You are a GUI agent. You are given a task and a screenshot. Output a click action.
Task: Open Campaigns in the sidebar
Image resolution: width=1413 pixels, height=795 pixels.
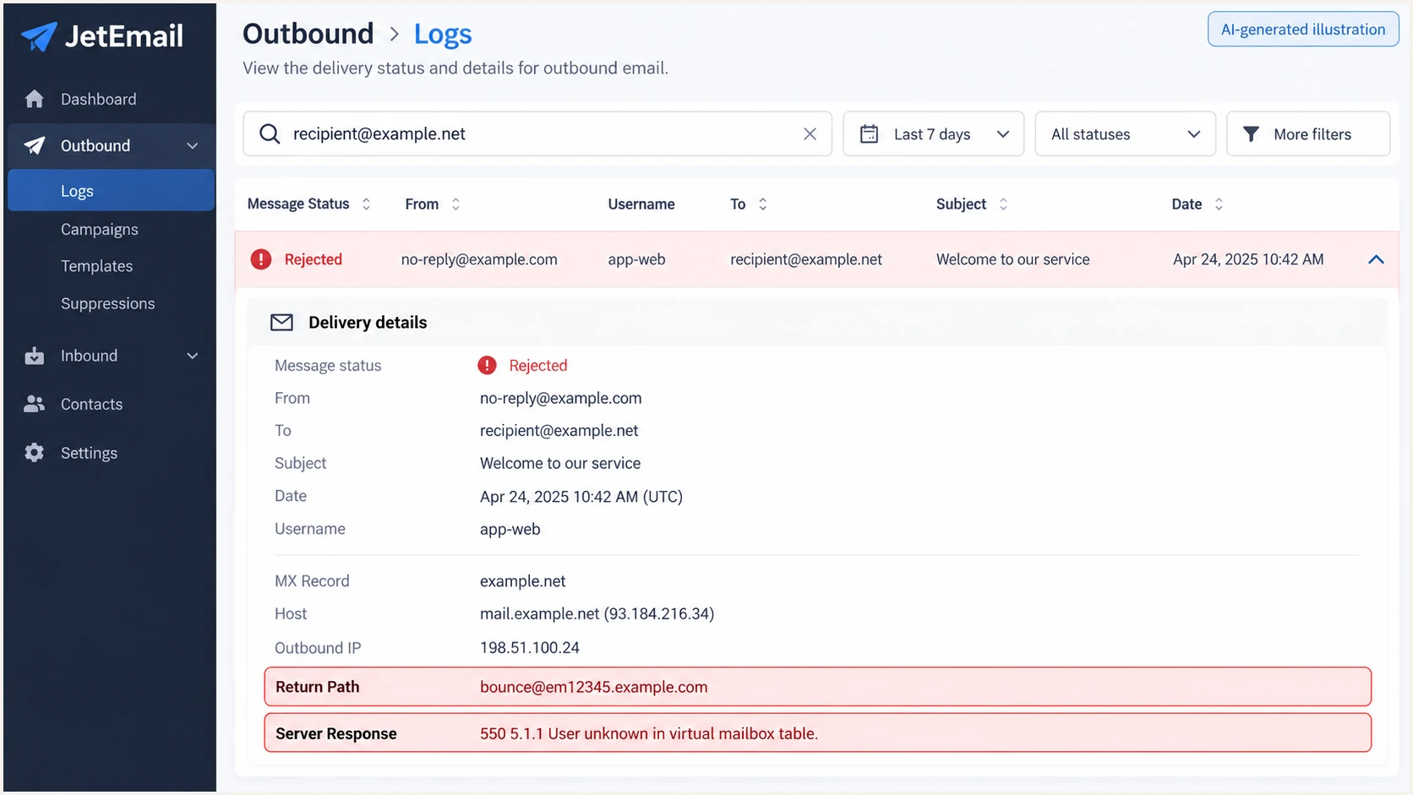(100, 229)
